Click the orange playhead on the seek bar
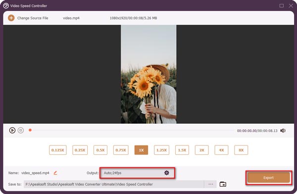This screenshot has height=194, width=297. point(30,130)
